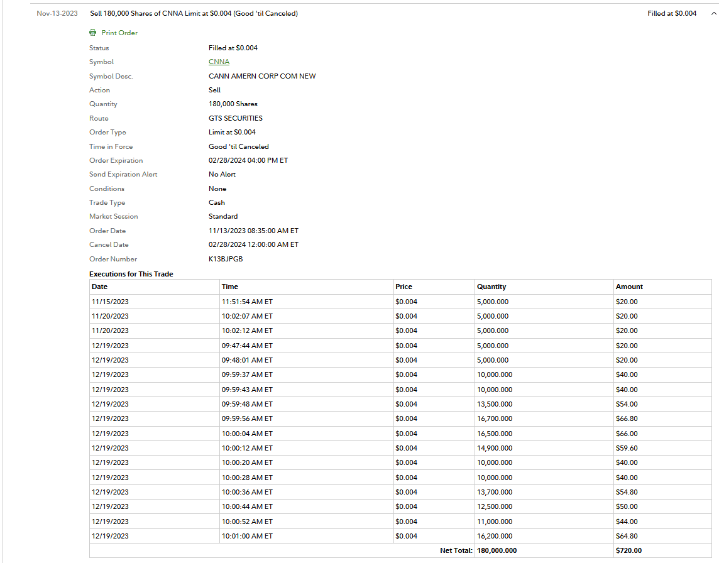The height and width of the screenshot is (563, 719).
Task: Click the Date column header
Action: point(99,287)
